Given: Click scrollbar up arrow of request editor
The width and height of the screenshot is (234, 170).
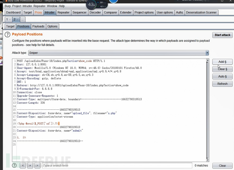Looking at the screenshot, I should [208, 60].
